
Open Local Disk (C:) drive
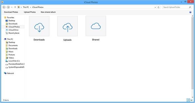[14, 61]
